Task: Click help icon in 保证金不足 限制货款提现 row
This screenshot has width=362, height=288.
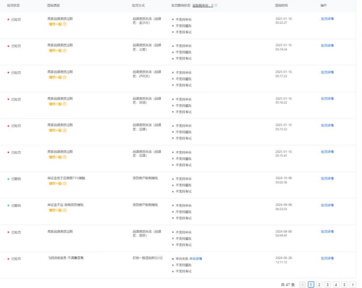Action: pos(65,211)
